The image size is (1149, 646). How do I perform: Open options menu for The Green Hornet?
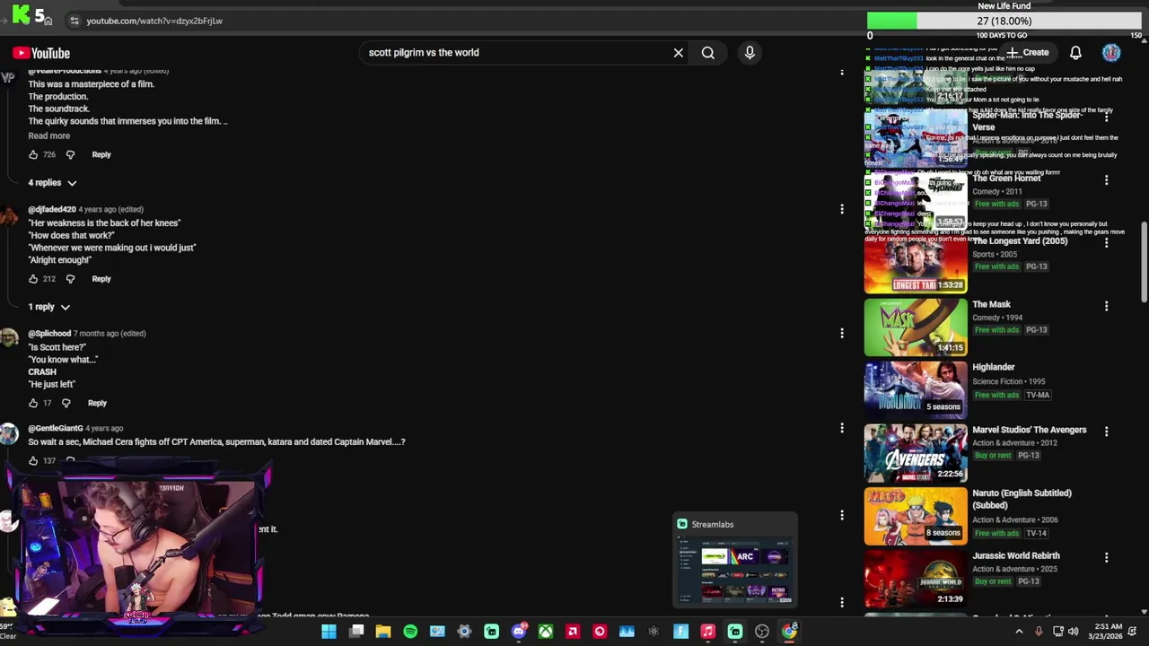coord(1106,180)
